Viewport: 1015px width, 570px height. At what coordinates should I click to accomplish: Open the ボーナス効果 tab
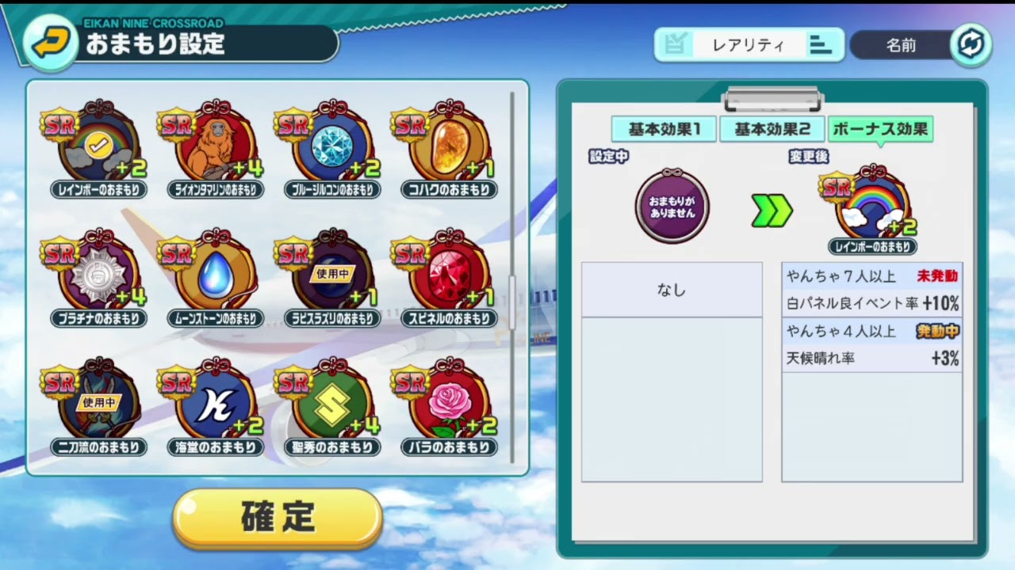click(880, 129)
